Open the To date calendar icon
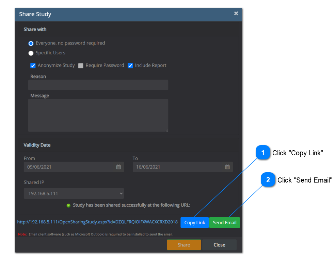This screenshot has width=335, height=259. [227, 167]
